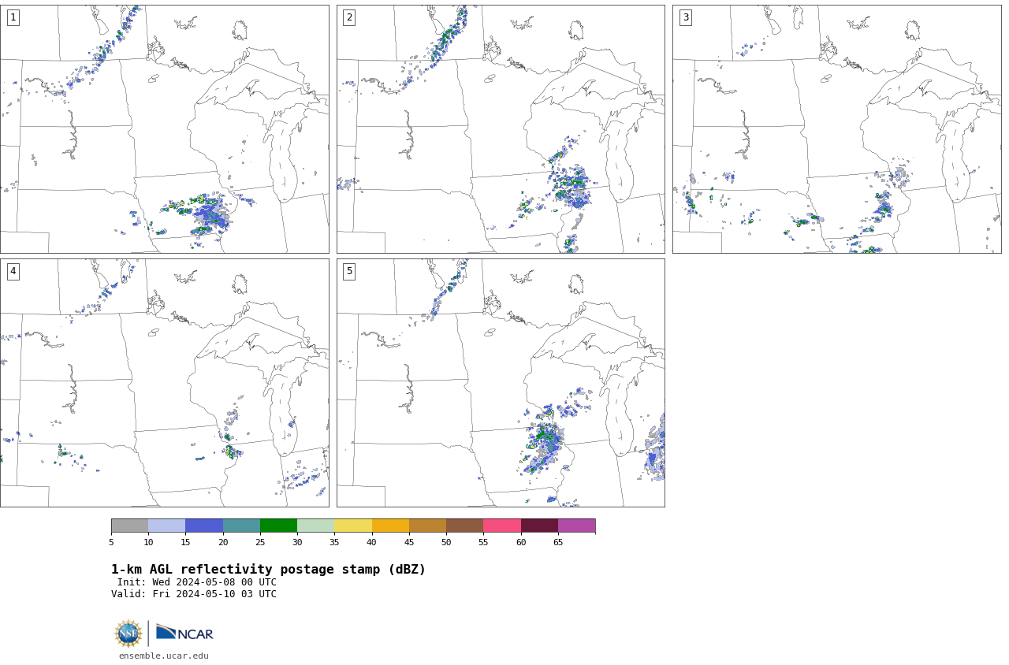The width and height of the screenshot is (1009, 665).
Task: Select the gray 5-10 dBZ swatch
Action: (x=129, y=526)
